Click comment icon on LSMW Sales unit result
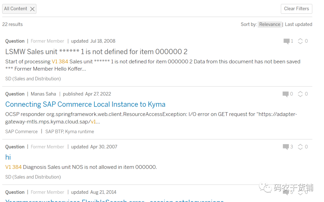The width and height of the screenshot is (324, 202). [286, 41]
